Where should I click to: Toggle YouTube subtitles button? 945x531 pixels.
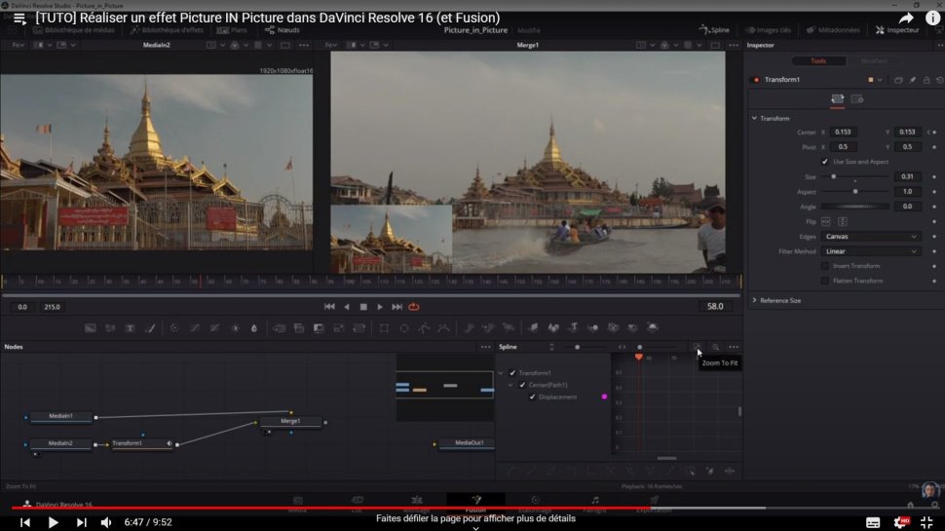pyautogui.click(x=873, y=522)
